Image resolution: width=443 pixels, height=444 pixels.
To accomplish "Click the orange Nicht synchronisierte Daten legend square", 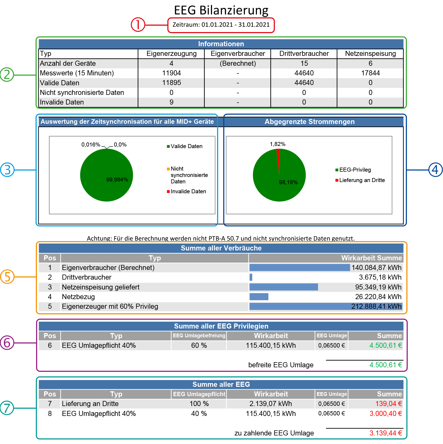I will pyautogui.click(x=168, y=169).
